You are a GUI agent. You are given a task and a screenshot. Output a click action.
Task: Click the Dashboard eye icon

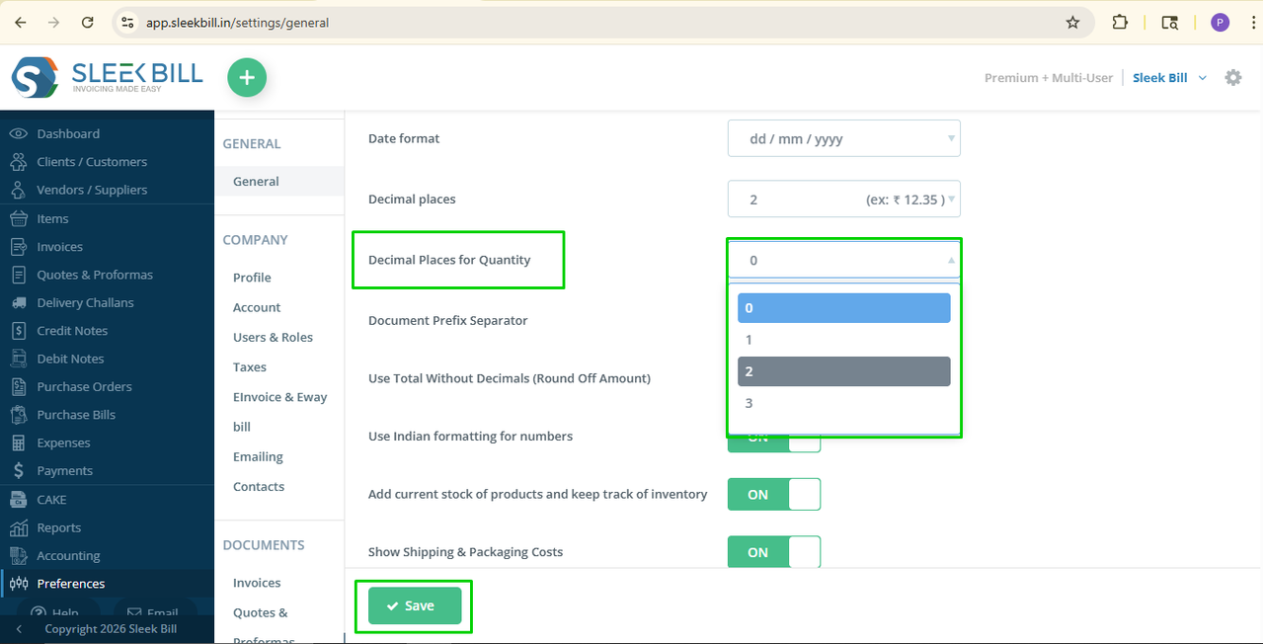click(18, 133)
